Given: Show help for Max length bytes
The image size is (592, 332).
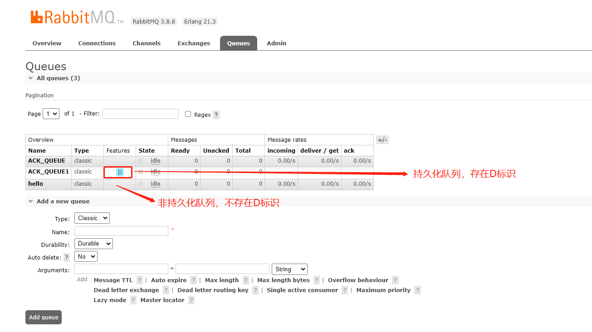Looking at the screenshot, I should 317,280.
